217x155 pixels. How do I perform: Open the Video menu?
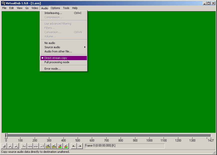pyautogui.click(x=35, y=8)
